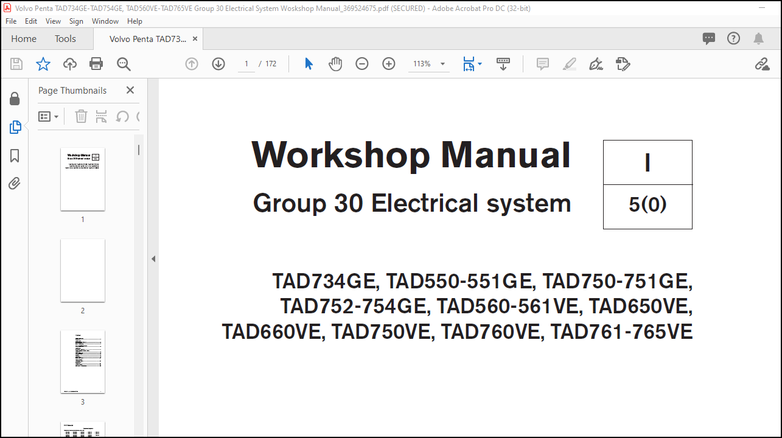
Task: Zoom out with minus icon
Action: click(362, 64)
